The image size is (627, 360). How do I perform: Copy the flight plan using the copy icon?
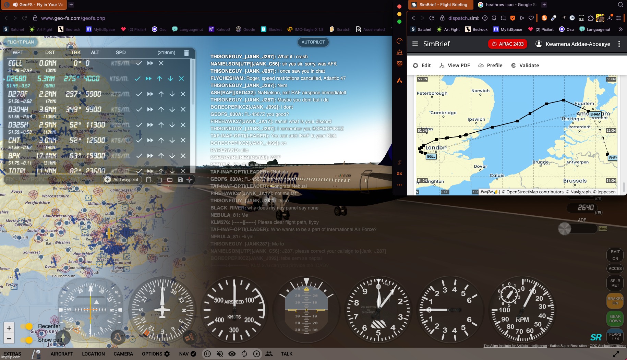159,180
